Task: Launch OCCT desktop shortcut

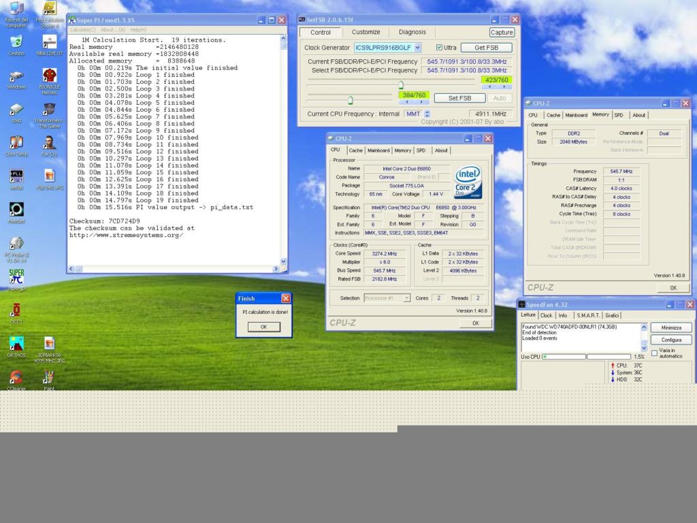Action: pos(16,313)
